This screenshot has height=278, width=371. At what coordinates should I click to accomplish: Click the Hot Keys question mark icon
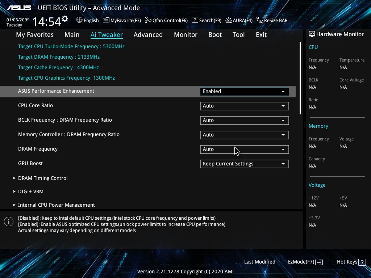tap(362, 262)
